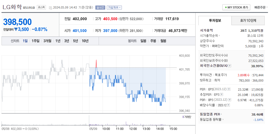Click the -1.64% sector change value
Screen dimensions: 270x134
click(258, 120)
